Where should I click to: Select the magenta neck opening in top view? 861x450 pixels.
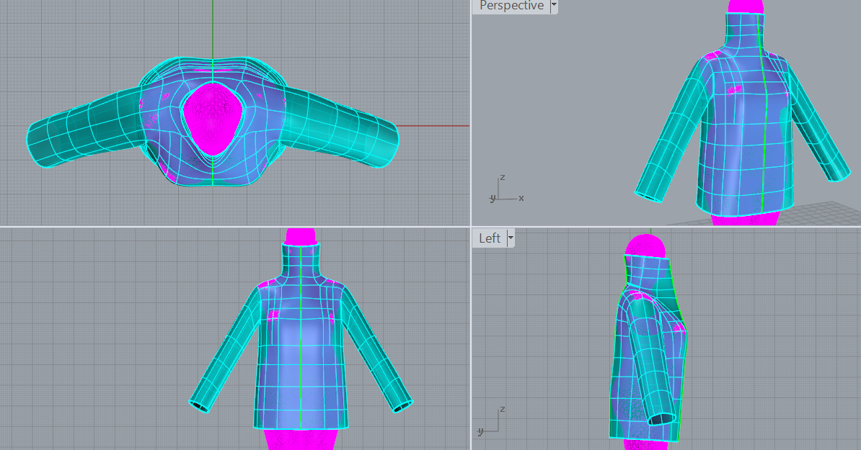[x=213, y=118]
